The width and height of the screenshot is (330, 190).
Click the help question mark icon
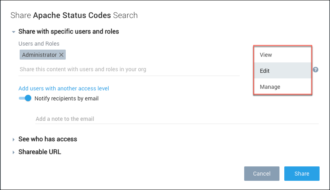tap(316, 70)
